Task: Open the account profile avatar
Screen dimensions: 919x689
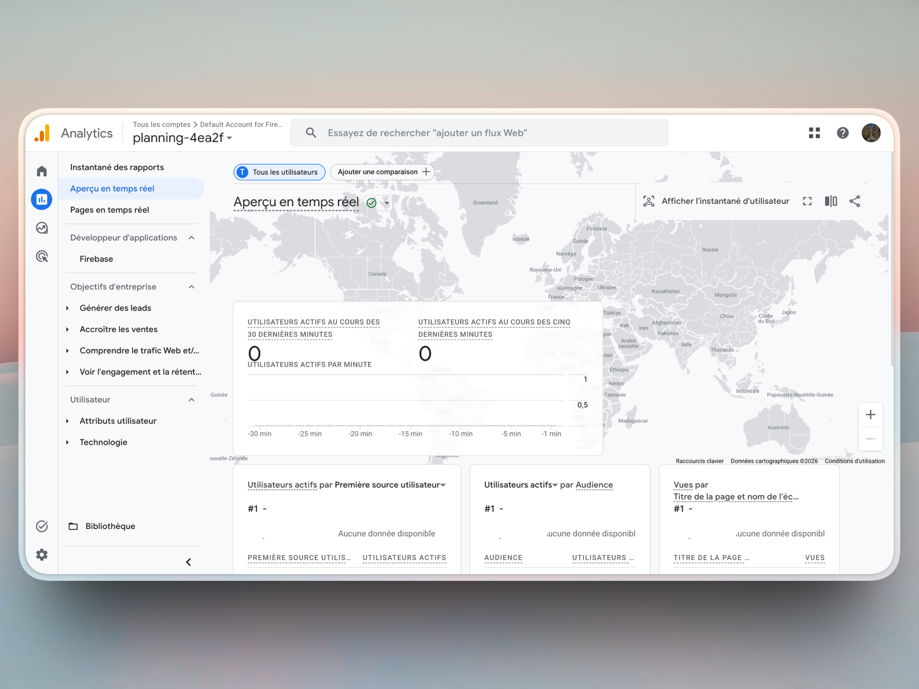Action: [871, 133]
